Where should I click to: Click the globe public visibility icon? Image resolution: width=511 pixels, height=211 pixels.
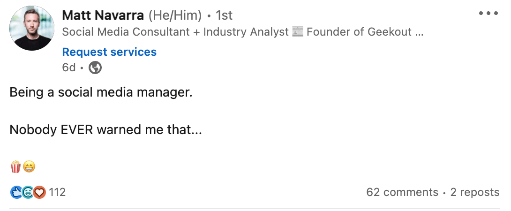click(95, 68)
